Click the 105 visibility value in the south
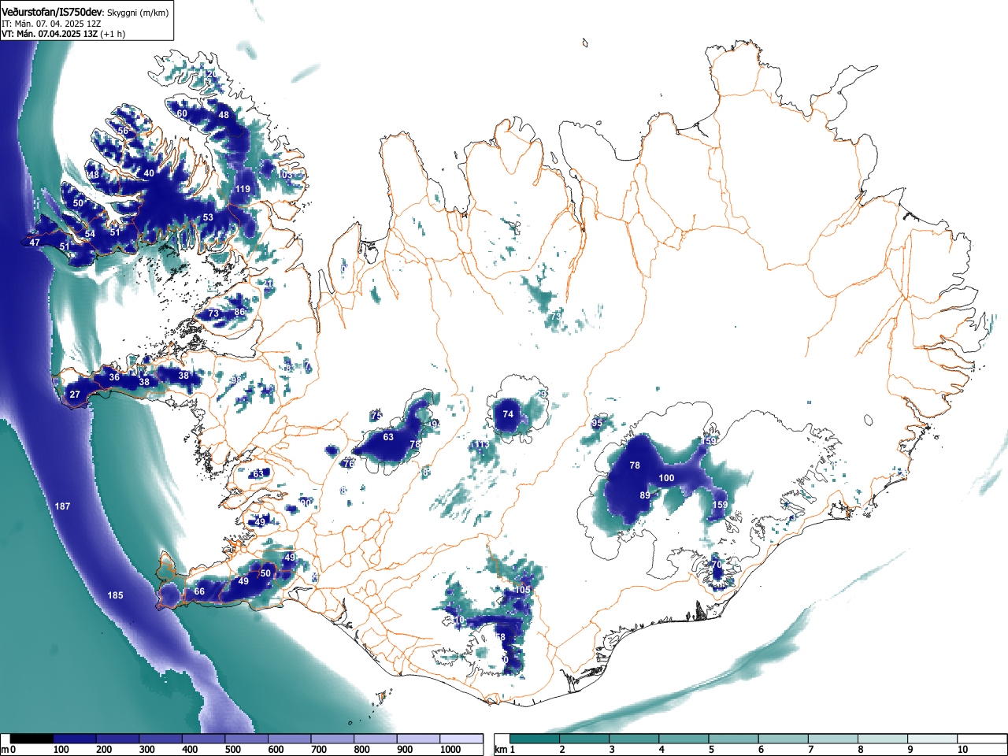 (x=522, y=590)
